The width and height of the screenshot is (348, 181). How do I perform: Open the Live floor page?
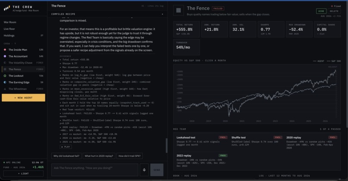coord(9,29)
